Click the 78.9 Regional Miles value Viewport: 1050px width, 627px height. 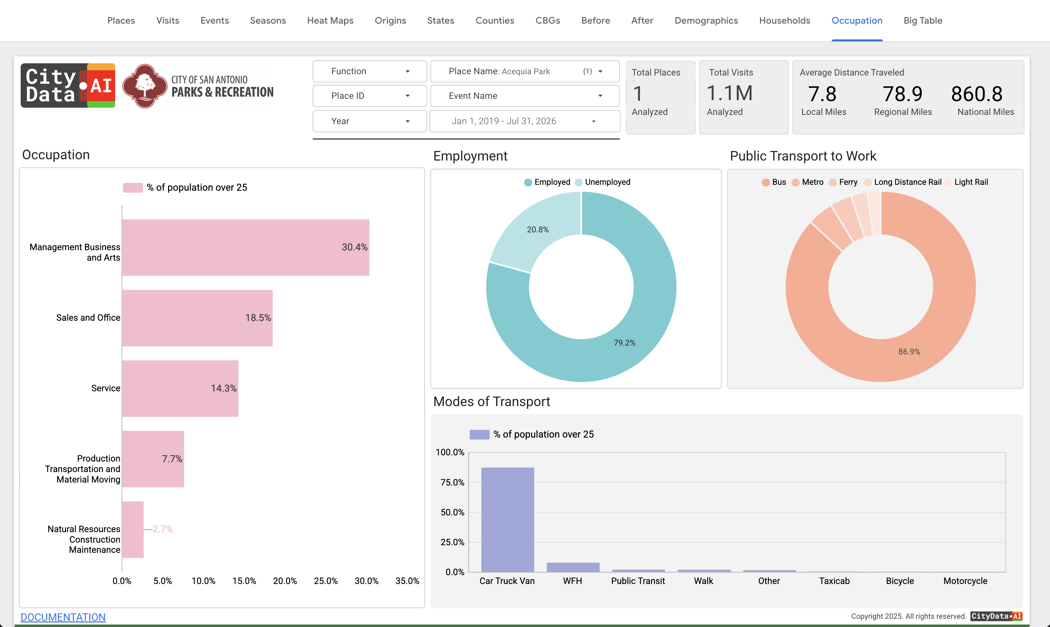click(903, 94)
